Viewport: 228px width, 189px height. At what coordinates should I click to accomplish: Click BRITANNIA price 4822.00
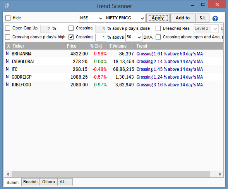[x=79, y=54]
